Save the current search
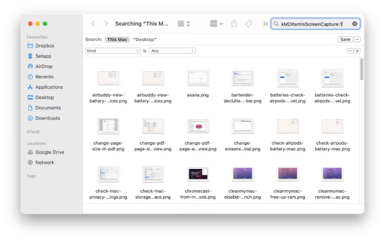The width and height of the screenshot is (385, 241). point(345,39)
